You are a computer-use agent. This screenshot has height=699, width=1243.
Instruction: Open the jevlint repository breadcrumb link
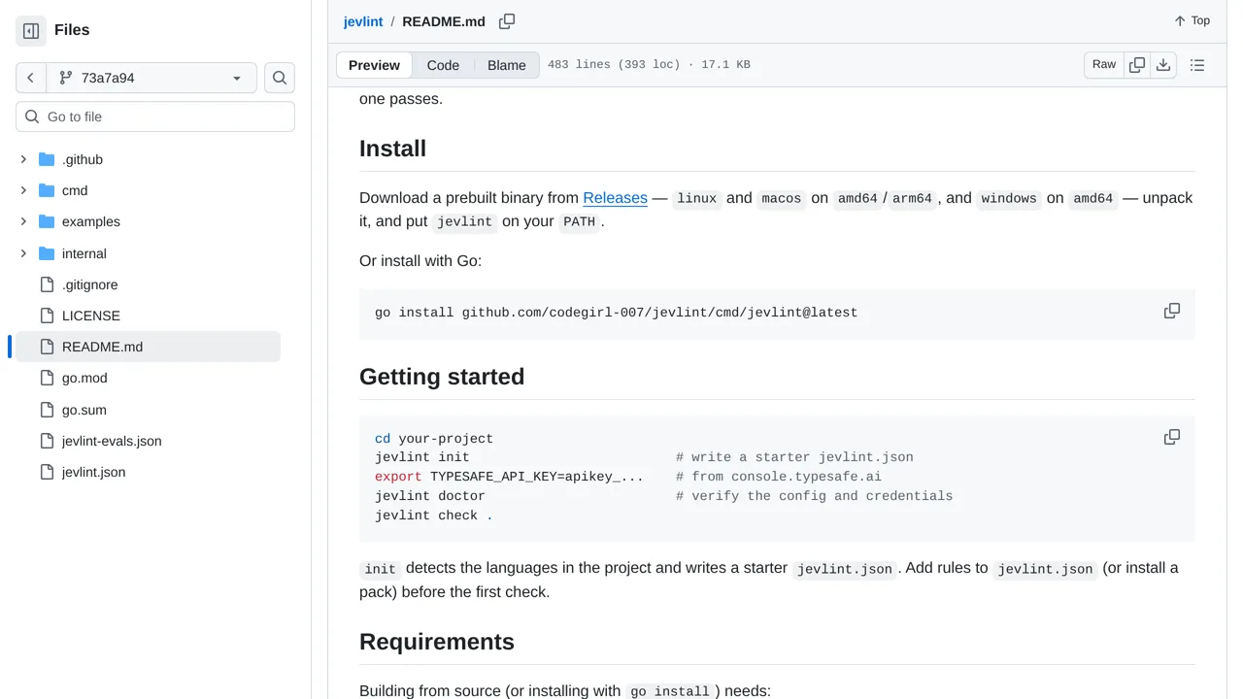tap(363, 21)
